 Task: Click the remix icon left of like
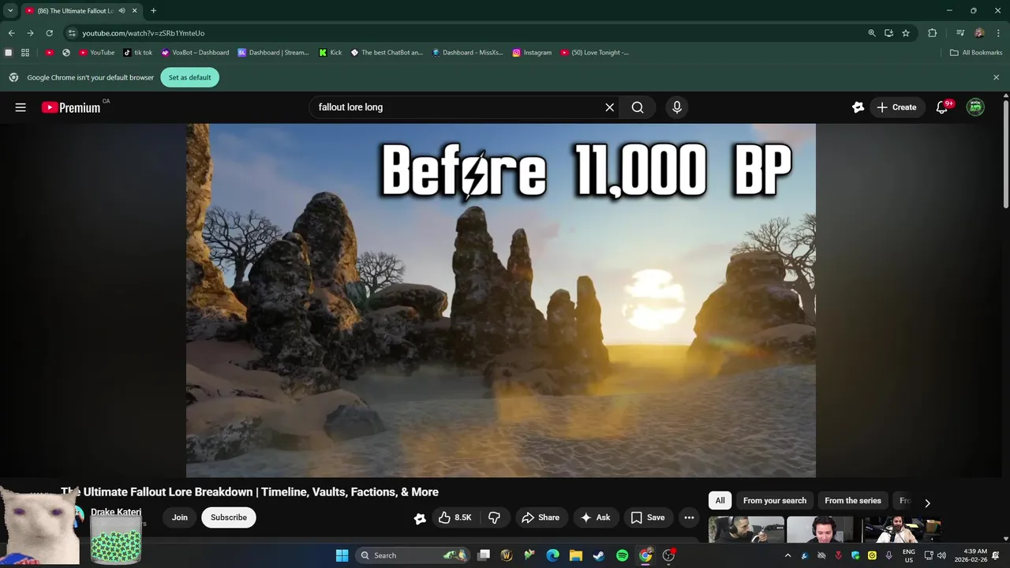(420, 518)
